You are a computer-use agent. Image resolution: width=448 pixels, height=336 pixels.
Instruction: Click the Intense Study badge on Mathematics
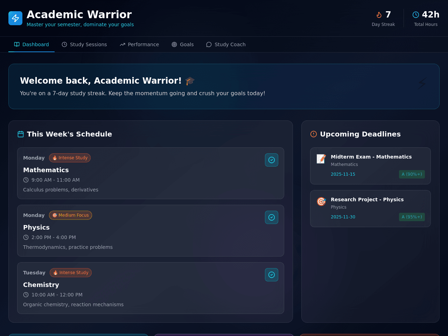click(70, 158)
